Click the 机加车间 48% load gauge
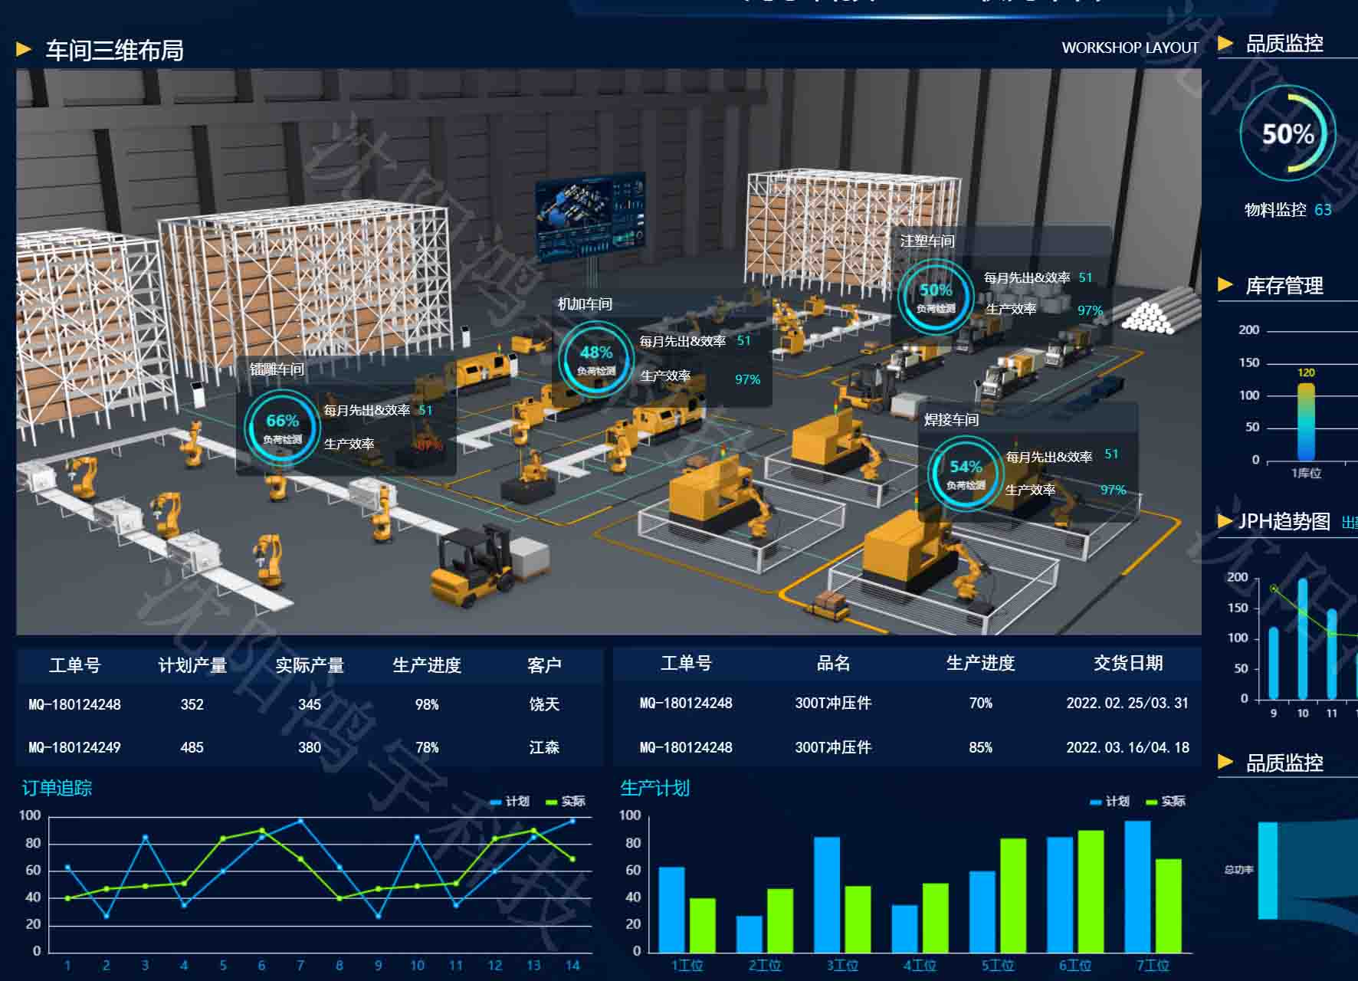This screenshot has width=1358, height=981. click(595, 359)
